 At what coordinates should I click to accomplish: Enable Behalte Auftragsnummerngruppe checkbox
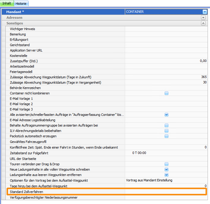[167, 125]
